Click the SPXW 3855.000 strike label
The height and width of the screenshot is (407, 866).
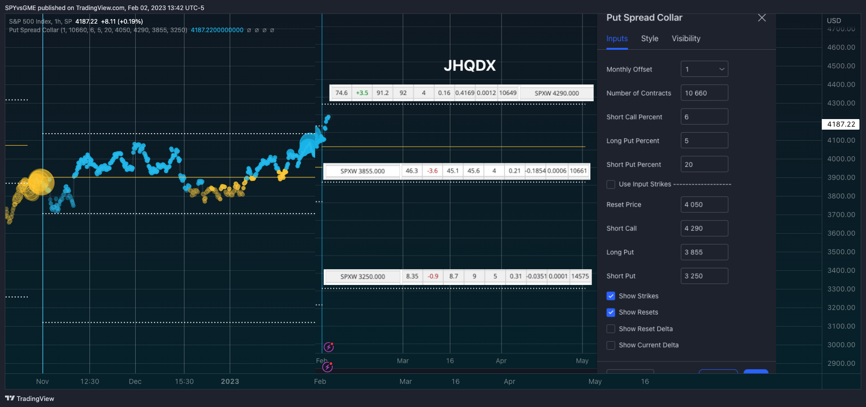(x=362, y=171)
